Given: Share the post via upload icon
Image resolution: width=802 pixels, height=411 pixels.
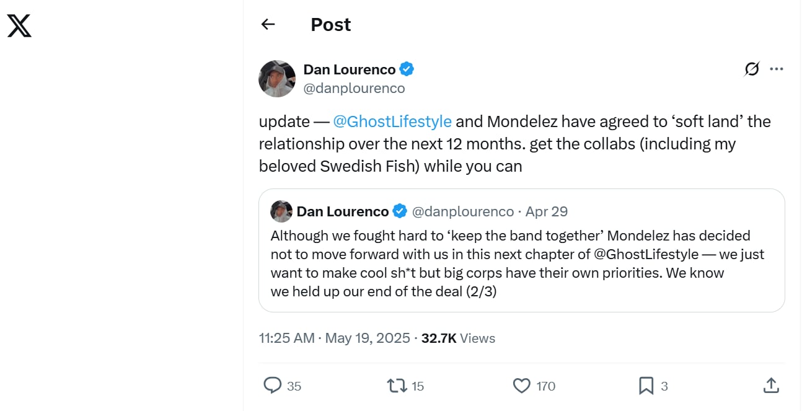Looking at the screenshot, I should pos(770,386).
